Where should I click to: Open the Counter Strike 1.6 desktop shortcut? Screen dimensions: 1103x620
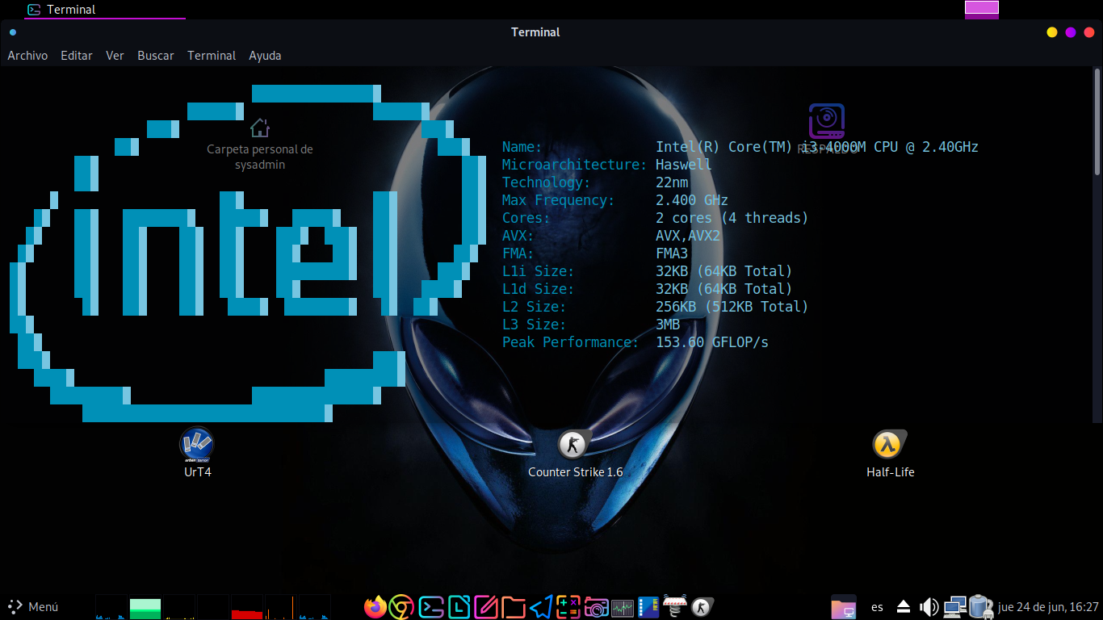pos(573,445)
